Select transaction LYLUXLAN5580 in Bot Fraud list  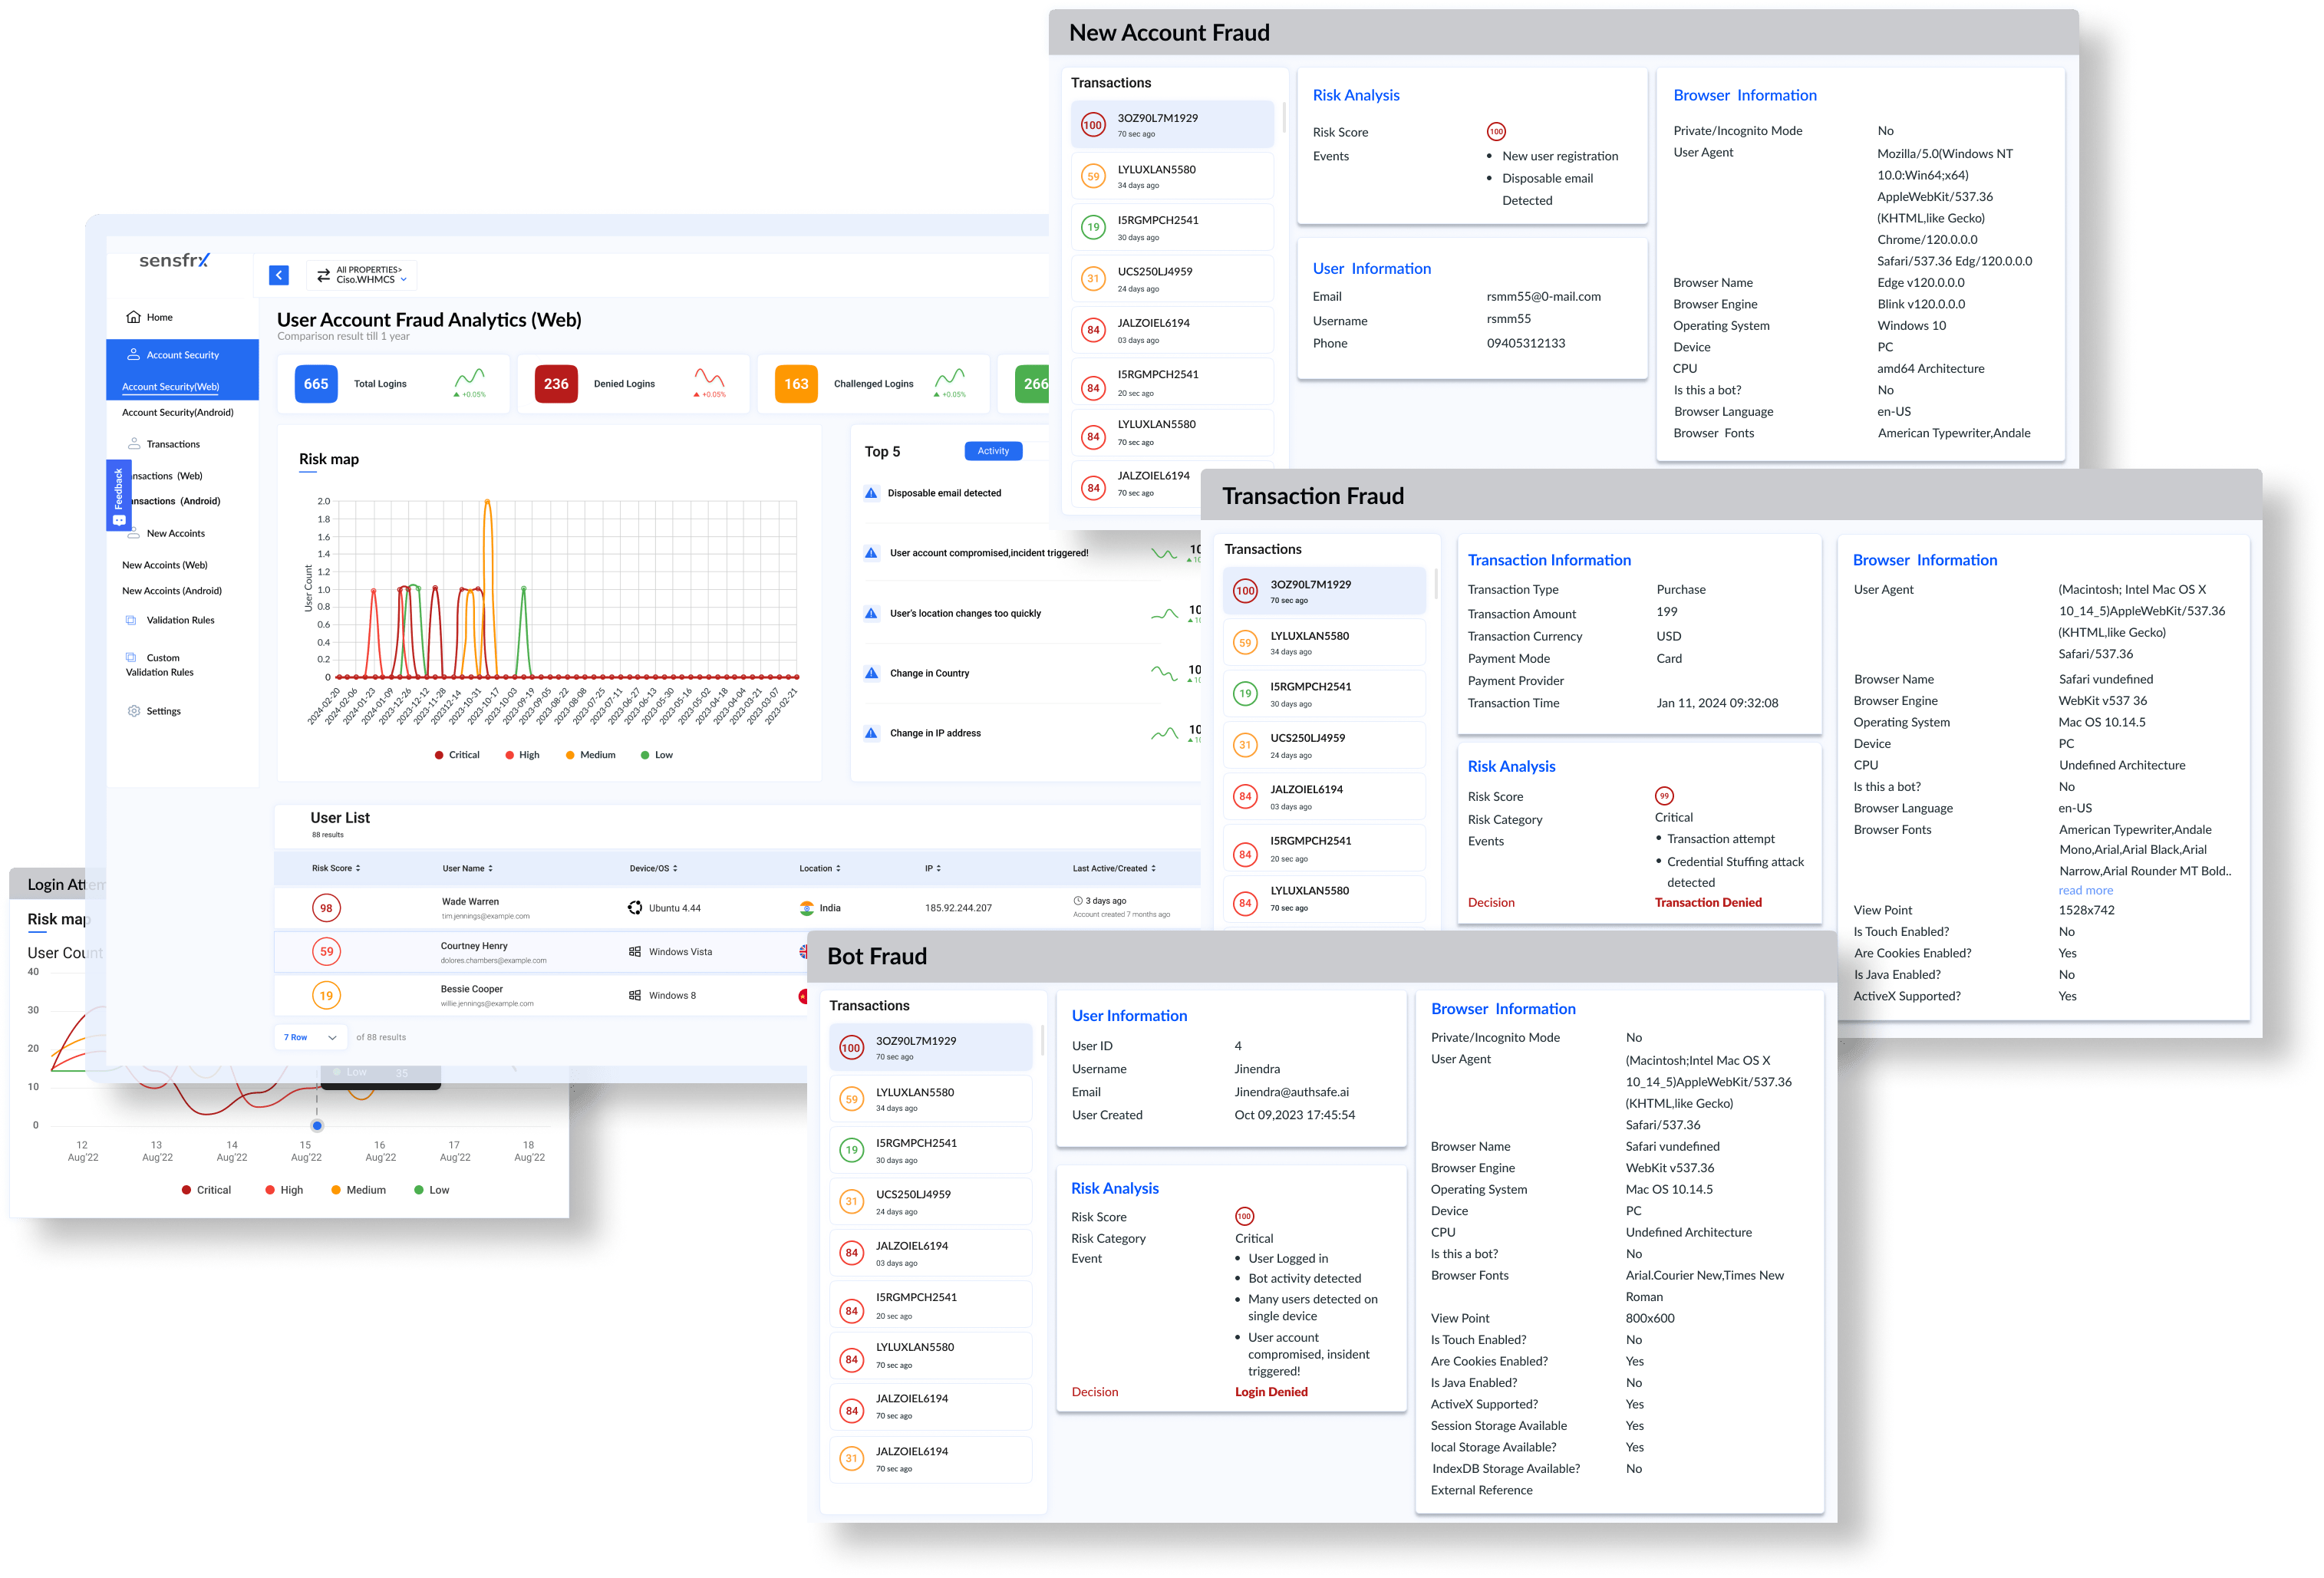[x=930, y=1099]
